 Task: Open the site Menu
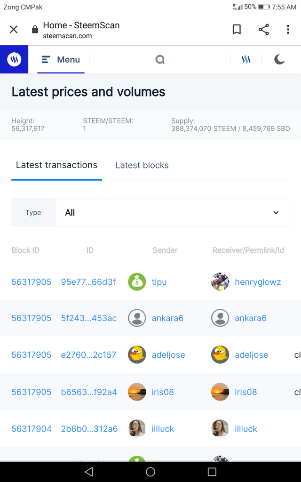(61, 60)
